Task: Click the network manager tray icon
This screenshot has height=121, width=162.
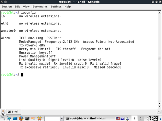Action: (x=127, y=119)
